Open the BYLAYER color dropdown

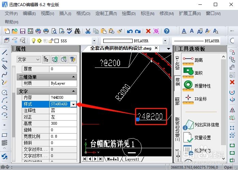[165, 41]
